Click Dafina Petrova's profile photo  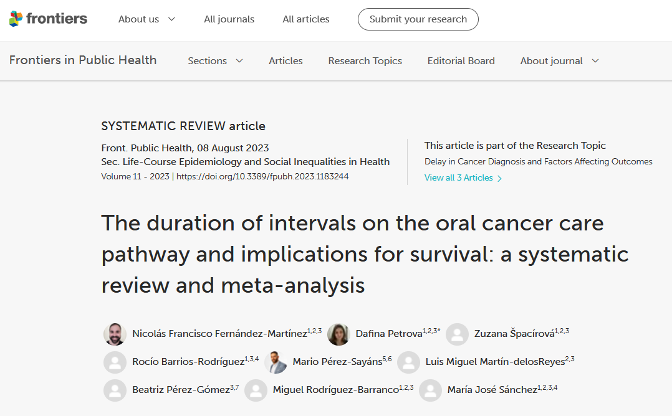pyautogui.click(x=338, y=334)
